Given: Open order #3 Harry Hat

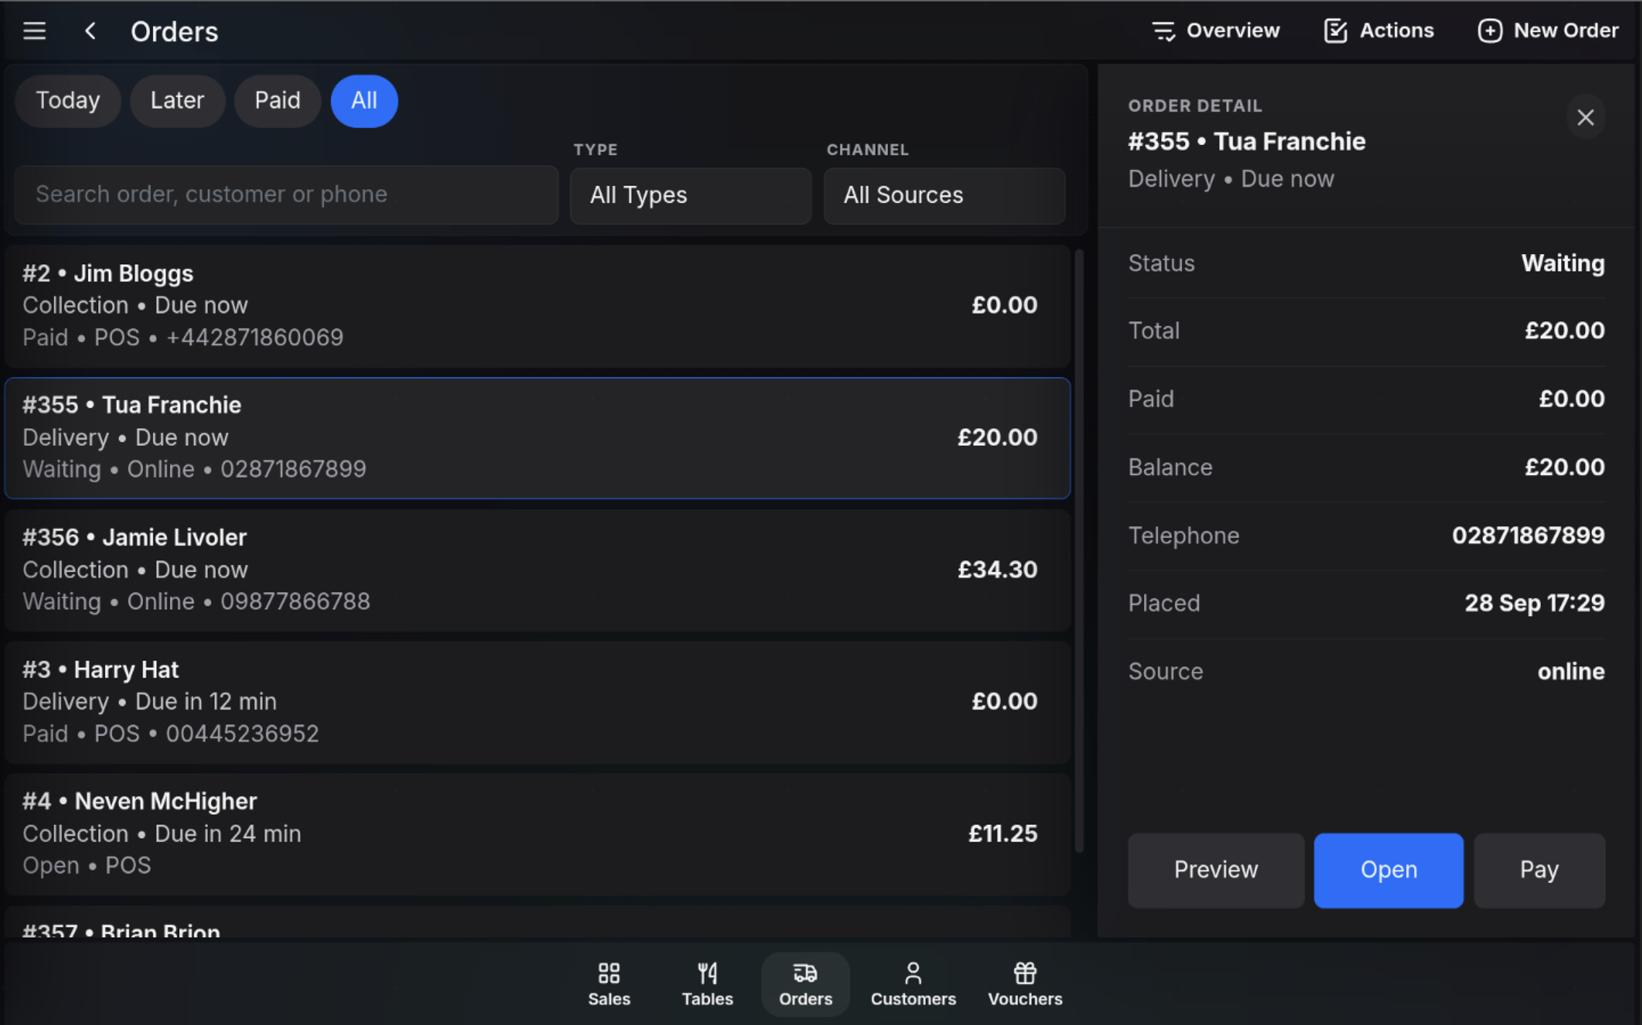Looking at the screenshot, I should click(x=537, y=702).
